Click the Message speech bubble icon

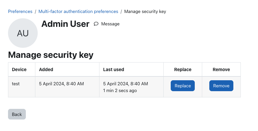pos(96,24)
